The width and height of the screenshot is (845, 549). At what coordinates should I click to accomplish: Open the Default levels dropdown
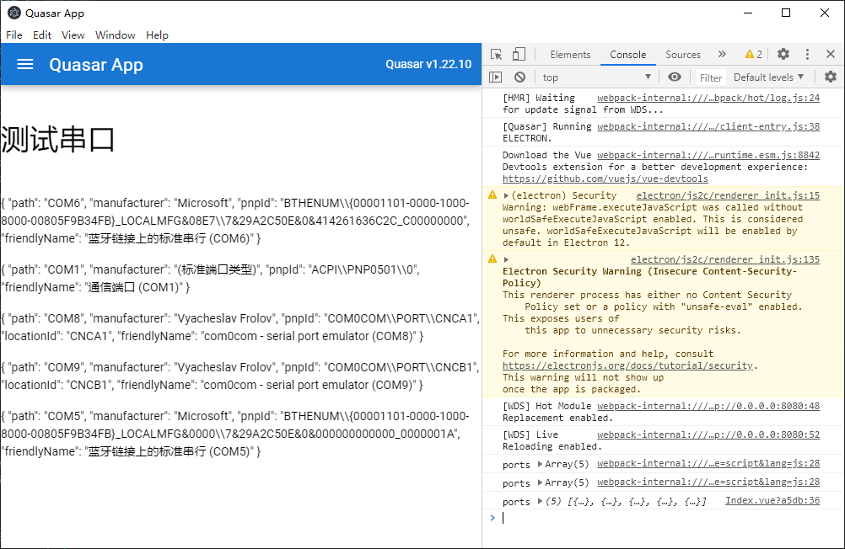click(x=768, y=77)
